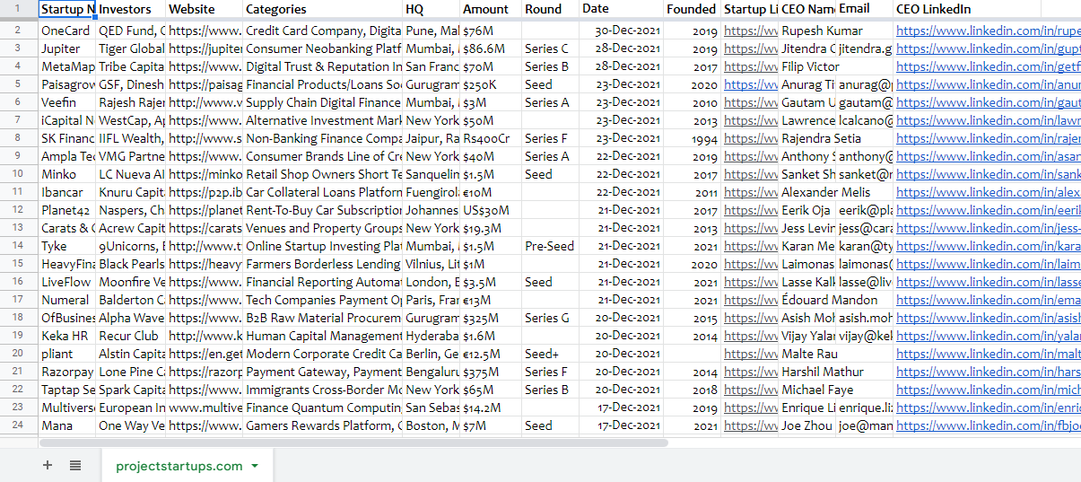
Task: Open CEO LinkedIn link in Razorpay row
Action: [988, 372]
